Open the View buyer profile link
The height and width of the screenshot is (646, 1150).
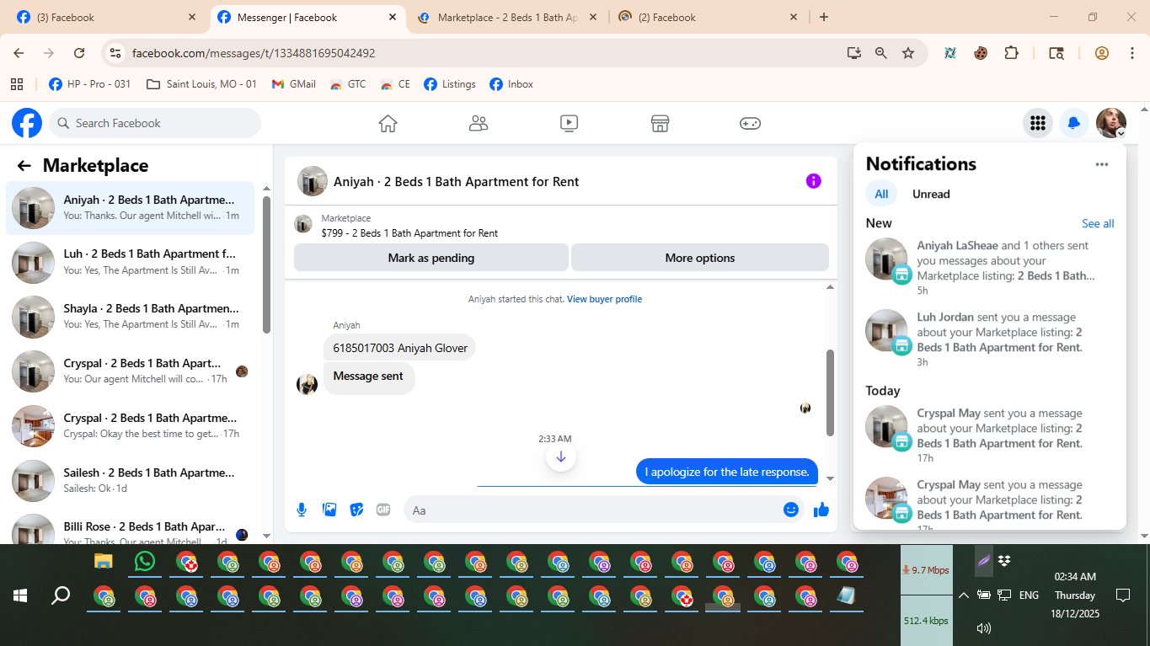[x=604, y=299]
